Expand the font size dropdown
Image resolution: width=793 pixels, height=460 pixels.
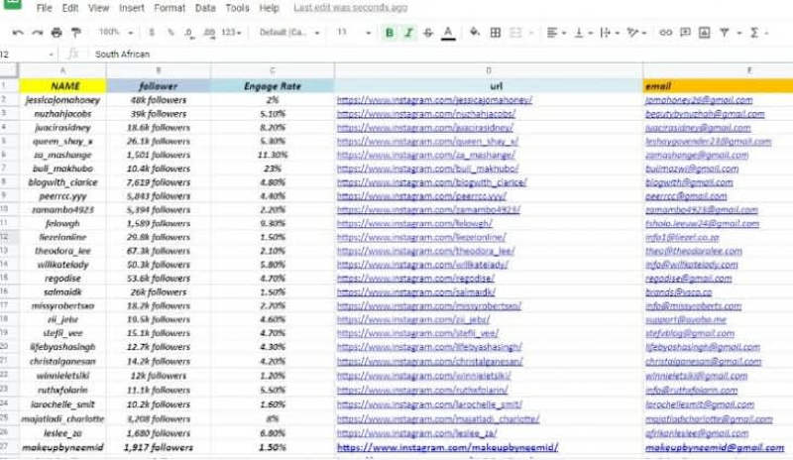[x=354, y=33]
